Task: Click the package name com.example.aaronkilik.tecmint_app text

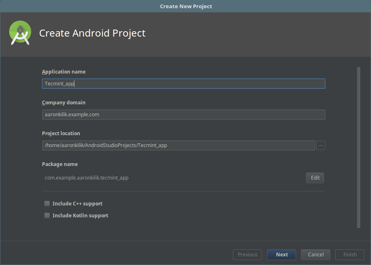Action: (x=86, y=178)
